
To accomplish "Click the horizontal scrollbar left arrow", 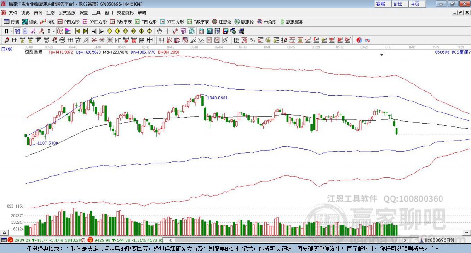I will [x=171, y=240].
